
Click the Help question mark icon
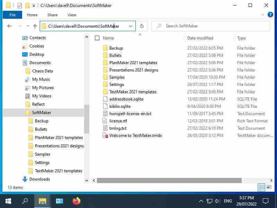tap(270, 15)
